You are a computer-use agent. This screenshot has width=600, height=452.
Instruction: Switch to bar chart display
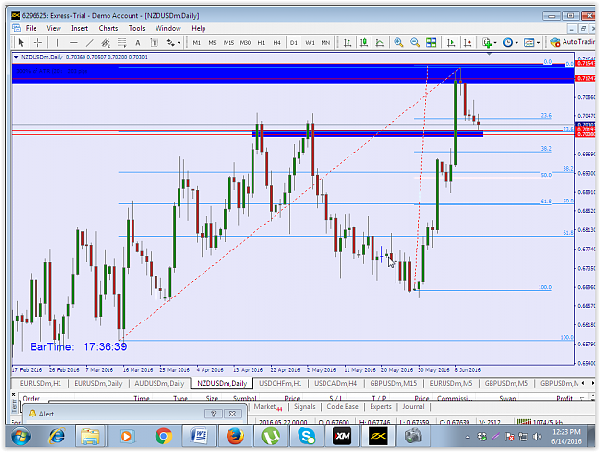tap(348, 43)
